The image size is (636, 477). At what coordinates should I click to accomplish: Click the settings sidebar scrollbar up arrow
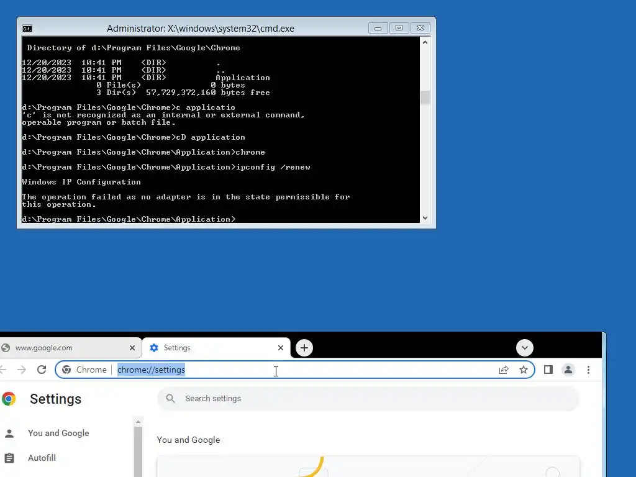[138, 422]
